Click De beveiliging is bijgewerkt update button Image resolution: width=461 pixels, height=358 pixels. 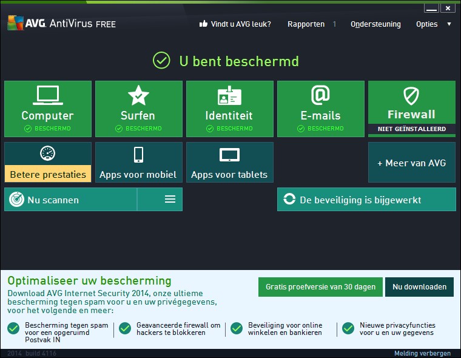[366, 200]
